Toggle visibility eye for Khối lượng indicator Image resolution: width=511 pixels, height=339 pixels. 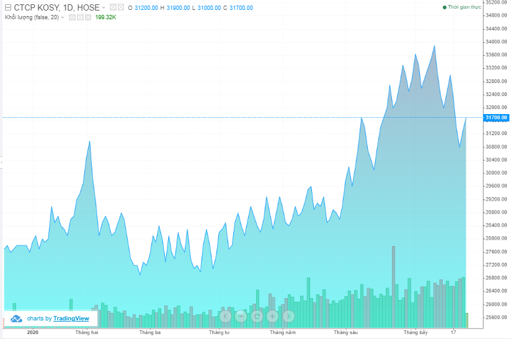click(73, 17)
